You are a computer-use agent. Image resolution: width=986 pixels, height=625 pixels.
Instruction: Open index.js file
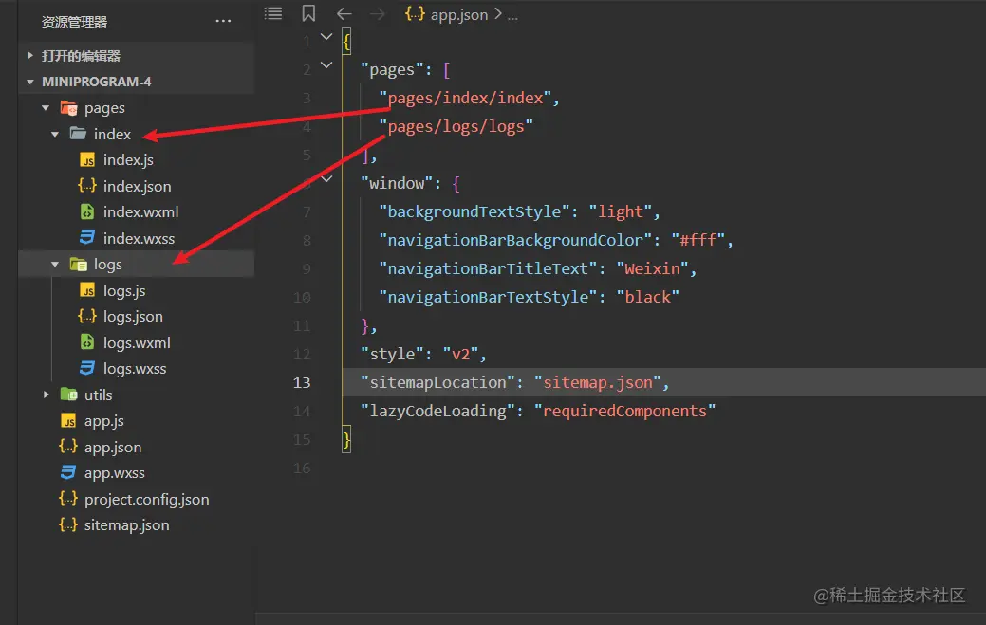pyautogui.click(x=128, y=160)
